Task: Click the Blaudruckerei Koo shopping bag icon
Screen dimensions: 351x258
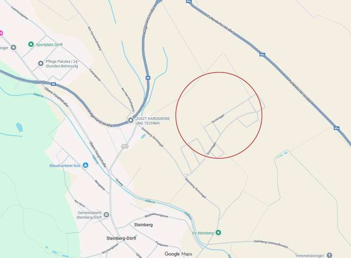Action: point(85,165)
